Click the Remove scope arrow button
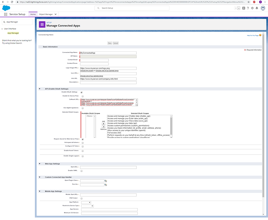 coord(103,127)
